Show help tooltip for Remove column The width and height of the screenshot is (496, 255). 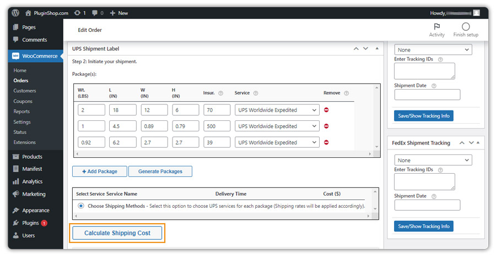coord(347,93)
